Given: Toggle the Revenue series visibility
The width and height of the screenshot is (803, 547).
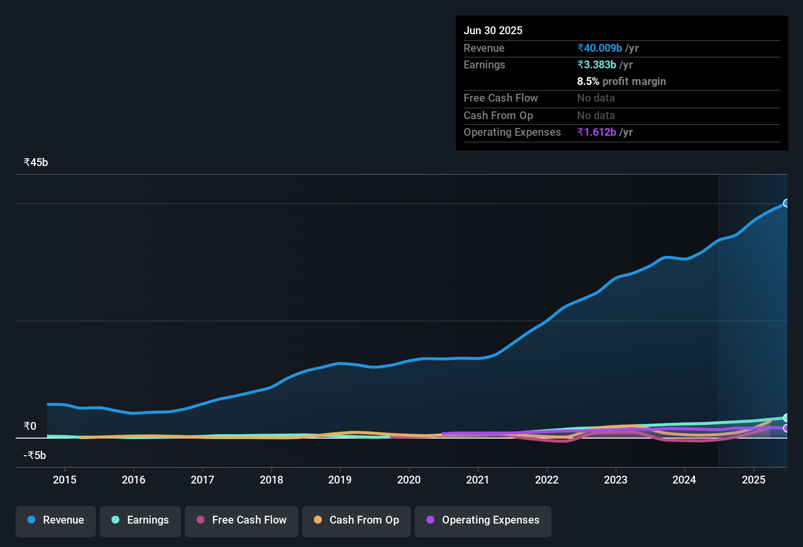Looking at the screenshot, I should (x=55, y=521).
